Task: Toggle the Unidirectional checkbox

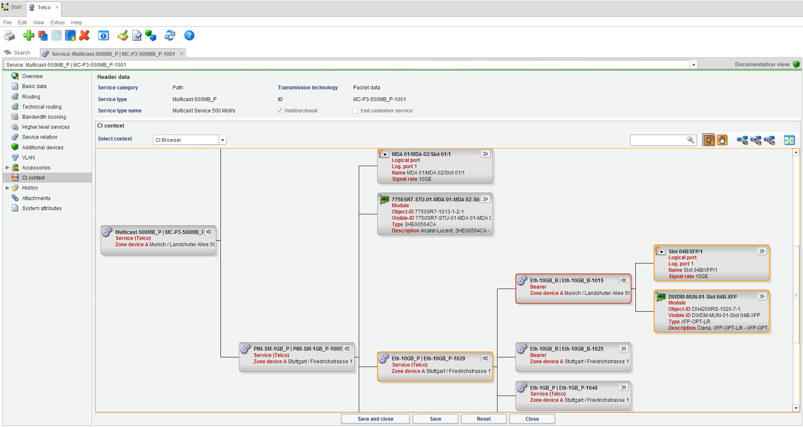Action: point(280,111)
